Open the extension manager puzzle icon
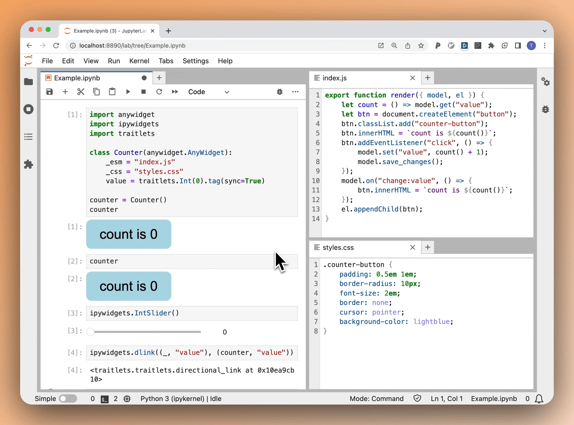Image resolution: width=574 pixels, height=425 pixels. click(x=28, y=164)
